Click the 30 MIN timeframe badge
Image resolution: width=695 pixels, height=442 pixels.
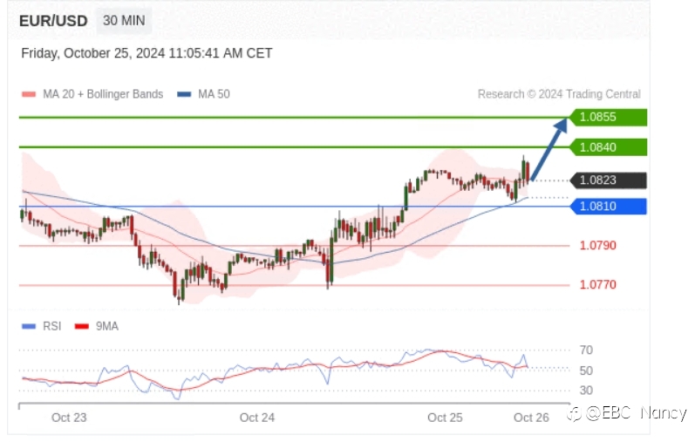[x=124, y=21]
